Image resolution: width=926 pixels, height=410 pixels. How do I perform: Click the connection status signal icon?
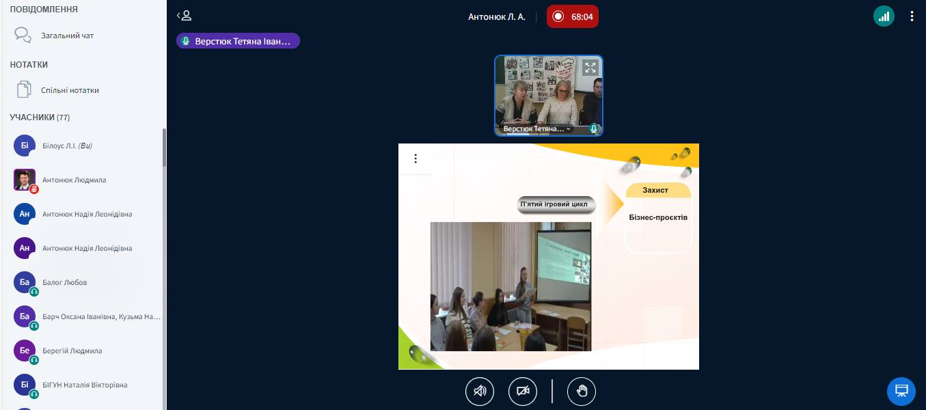click(884, 16)
